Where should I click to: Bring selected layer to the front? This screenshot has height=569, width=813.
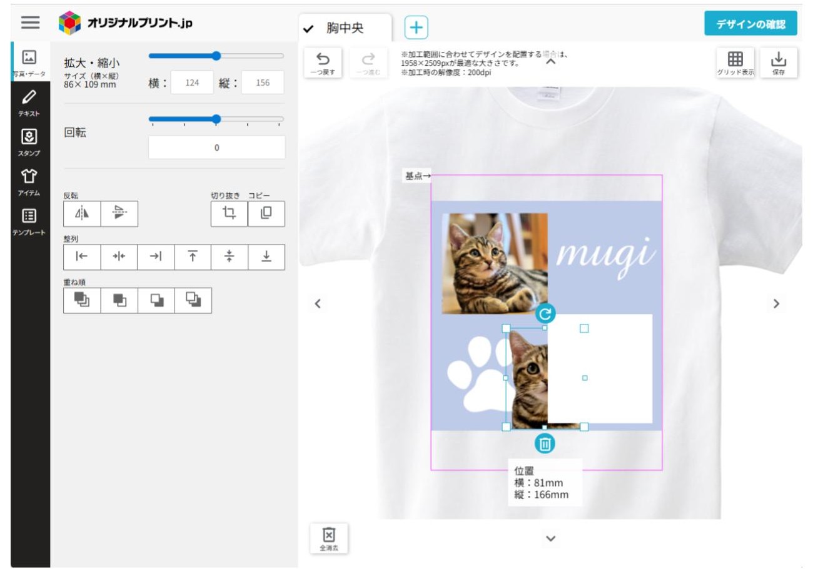point(82,301)
